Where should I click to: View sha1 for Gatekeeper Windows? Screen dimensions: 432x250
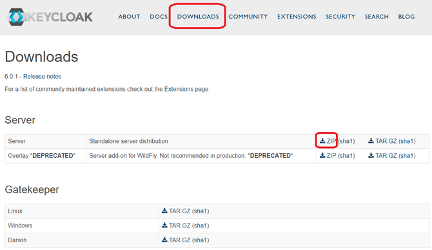201,226
